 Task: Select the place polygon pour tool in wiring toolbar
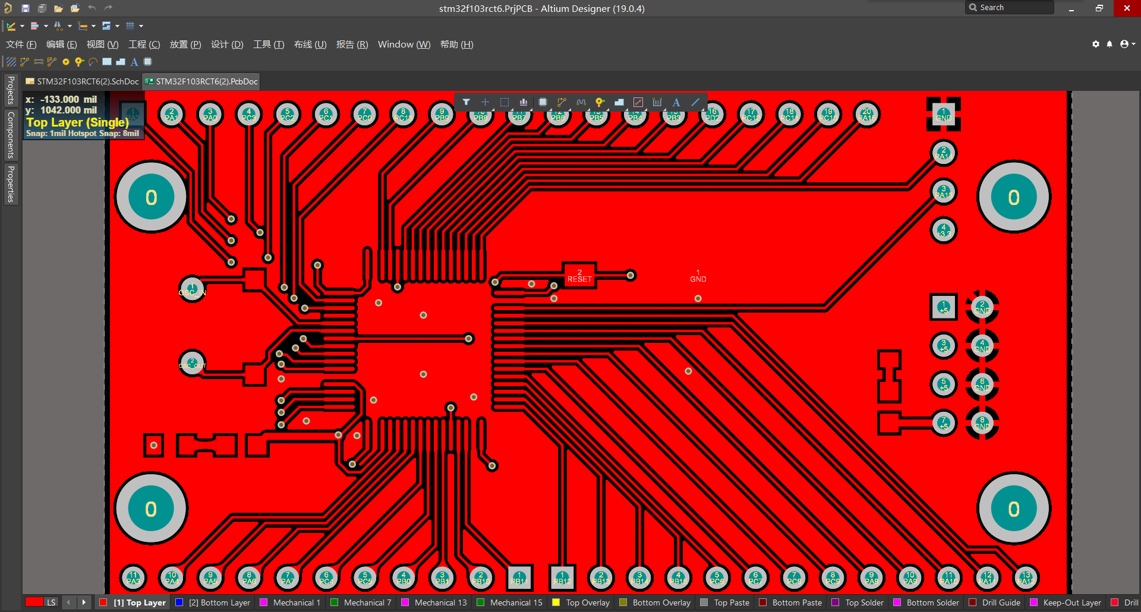pos(121,62)
